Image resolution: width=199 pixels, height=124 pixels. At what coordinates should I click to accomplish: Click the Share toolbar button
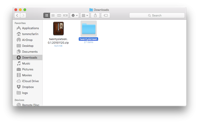[95, 15]
